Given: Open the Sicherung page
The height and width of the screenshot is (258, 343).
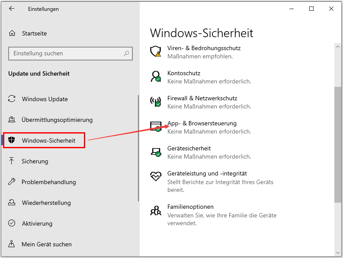Looking at the screenshot, I should (x=35, y=161).
